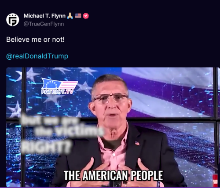Click the blurred "RIGHT?" overlay text
This screenshot has height=188, width=220.
(46, 147)
